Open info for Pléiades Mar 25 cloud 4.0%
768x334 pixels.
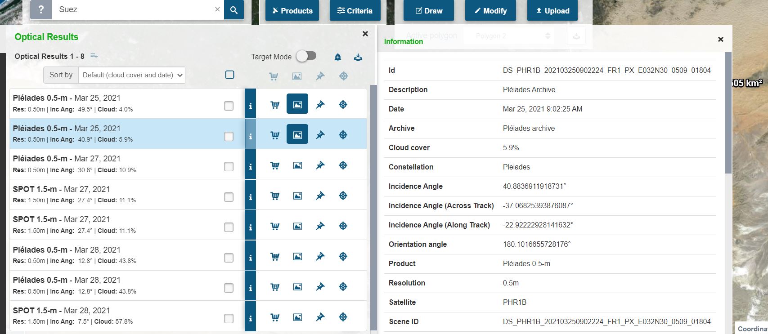(x=251, y=104)
